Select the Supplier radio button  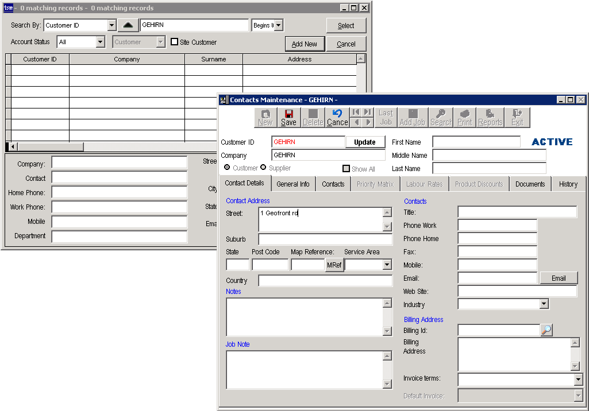click(x=264, y=168)
